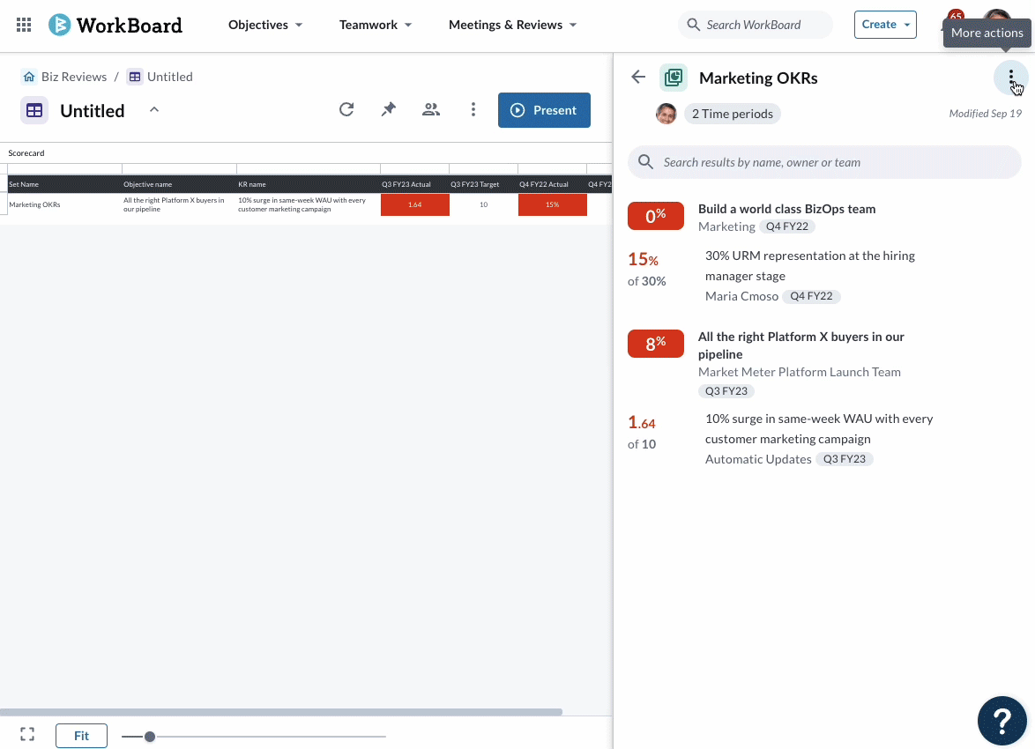Select the target value 10 cell
The image size is (1035, 749).
tap(484, 204)
